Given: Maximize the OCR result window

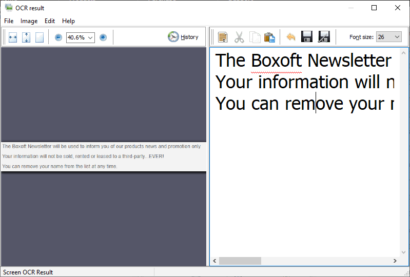Looking at the screenshot, I should (374, 8).
